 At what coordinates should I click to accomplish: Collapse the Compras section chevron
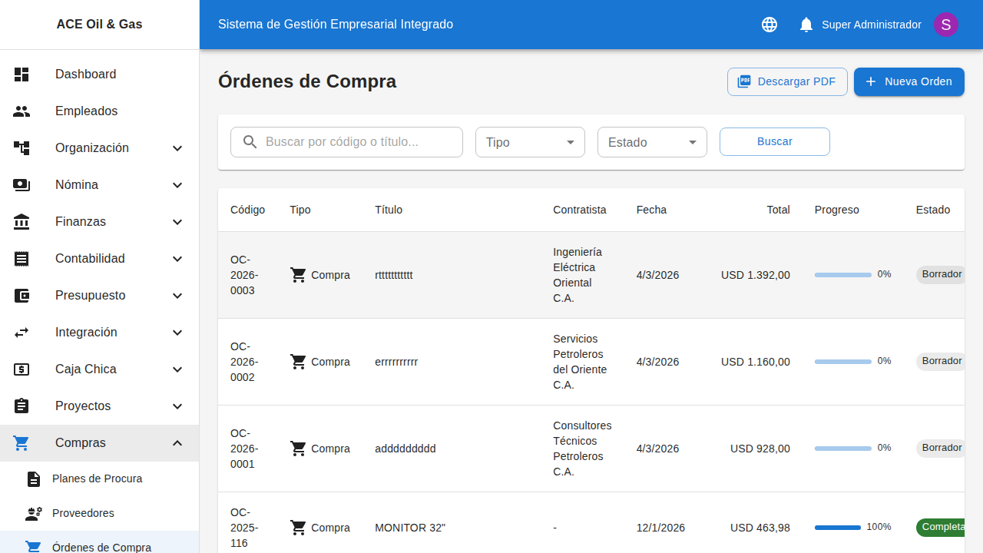point(177,443)
